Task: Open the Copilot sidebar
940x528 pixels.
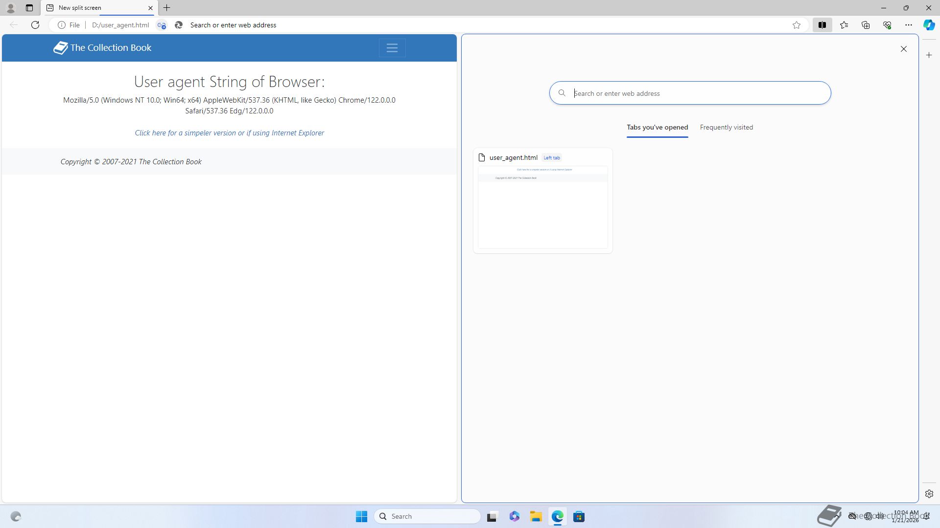Action: 929,25
